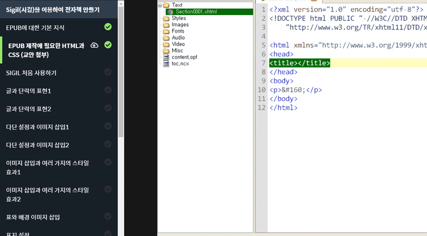Select the Text folder icon
The height and width of the screenshot is (236, 427).
[x=166, y=5]
